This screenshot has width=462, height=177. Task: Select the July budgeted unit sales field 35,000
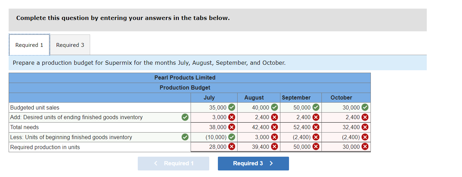(x=214, y=107)
